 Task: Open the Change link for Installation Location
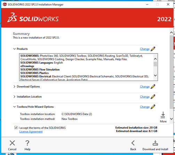[145, 97]
